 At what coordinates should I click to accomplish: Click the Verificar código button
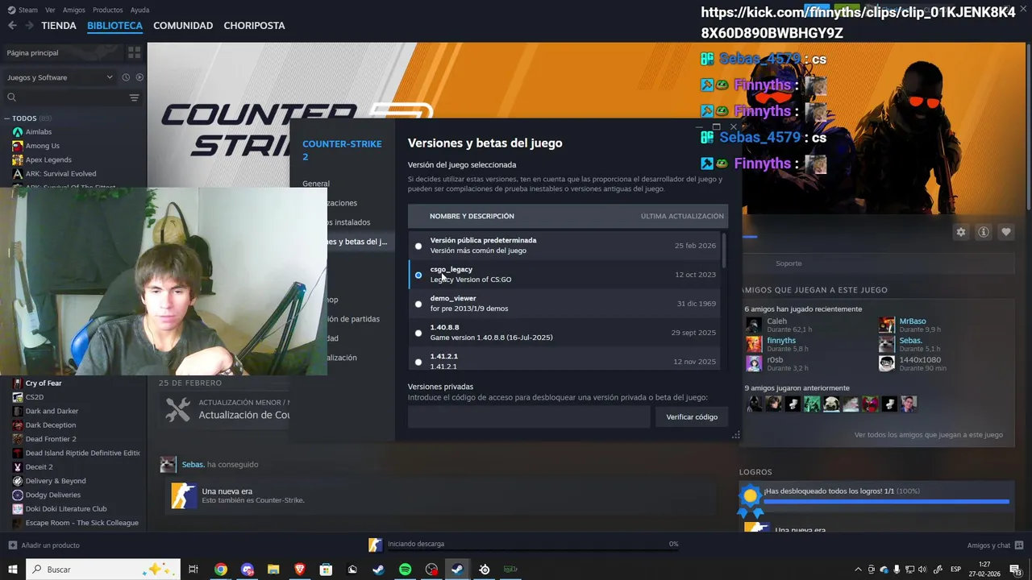coord(692,416)
